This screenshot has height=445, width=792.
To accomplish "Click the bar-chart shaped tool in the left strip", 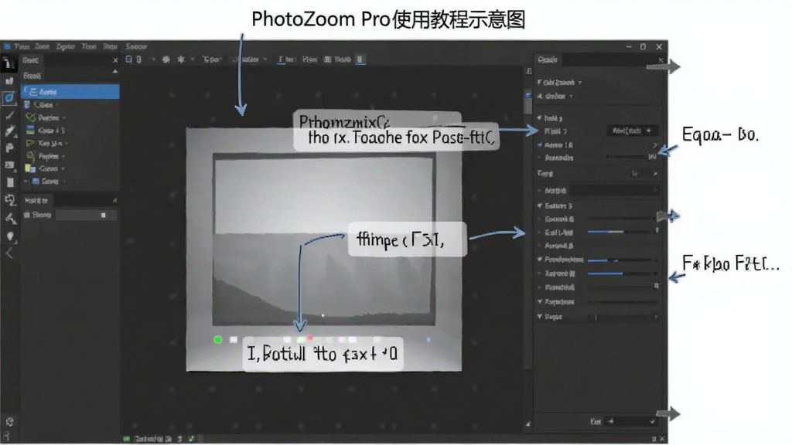I will coord(9,80).
